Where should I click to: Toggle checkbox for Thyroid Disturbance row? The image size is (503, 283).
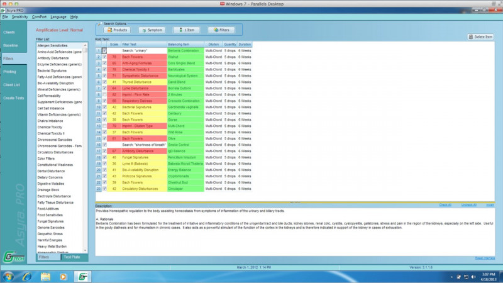(x=104, y=82)
